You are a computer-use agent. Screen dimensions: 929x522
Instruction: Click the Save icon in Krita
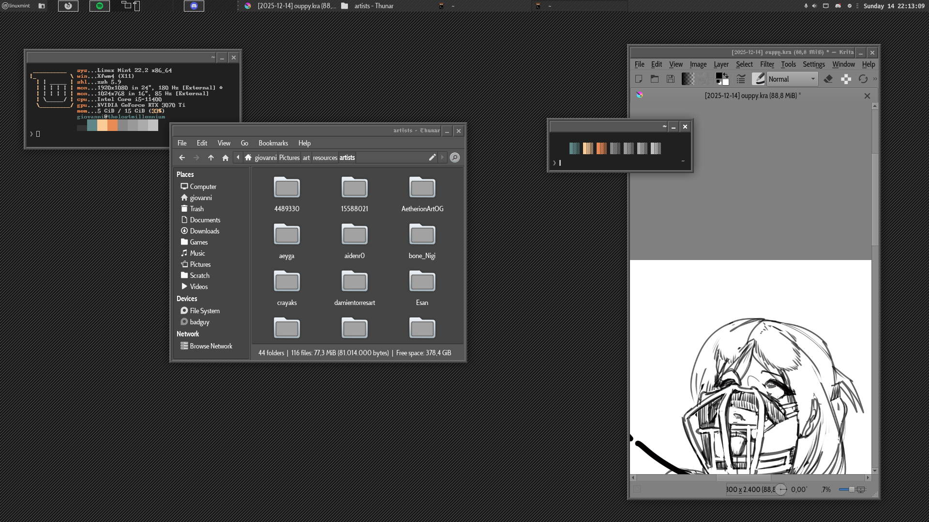[671, 79]
